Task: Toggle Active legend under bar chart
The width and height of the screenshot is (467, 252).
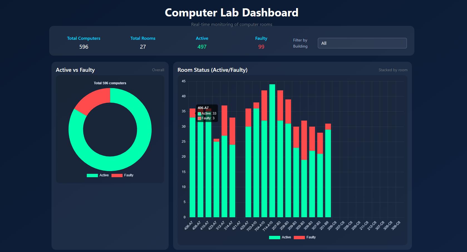Action: tap(280, 237)
